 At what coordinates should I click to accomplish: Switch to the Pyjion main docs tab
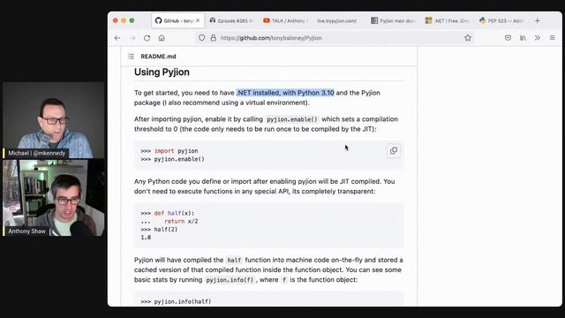(393, 21)
